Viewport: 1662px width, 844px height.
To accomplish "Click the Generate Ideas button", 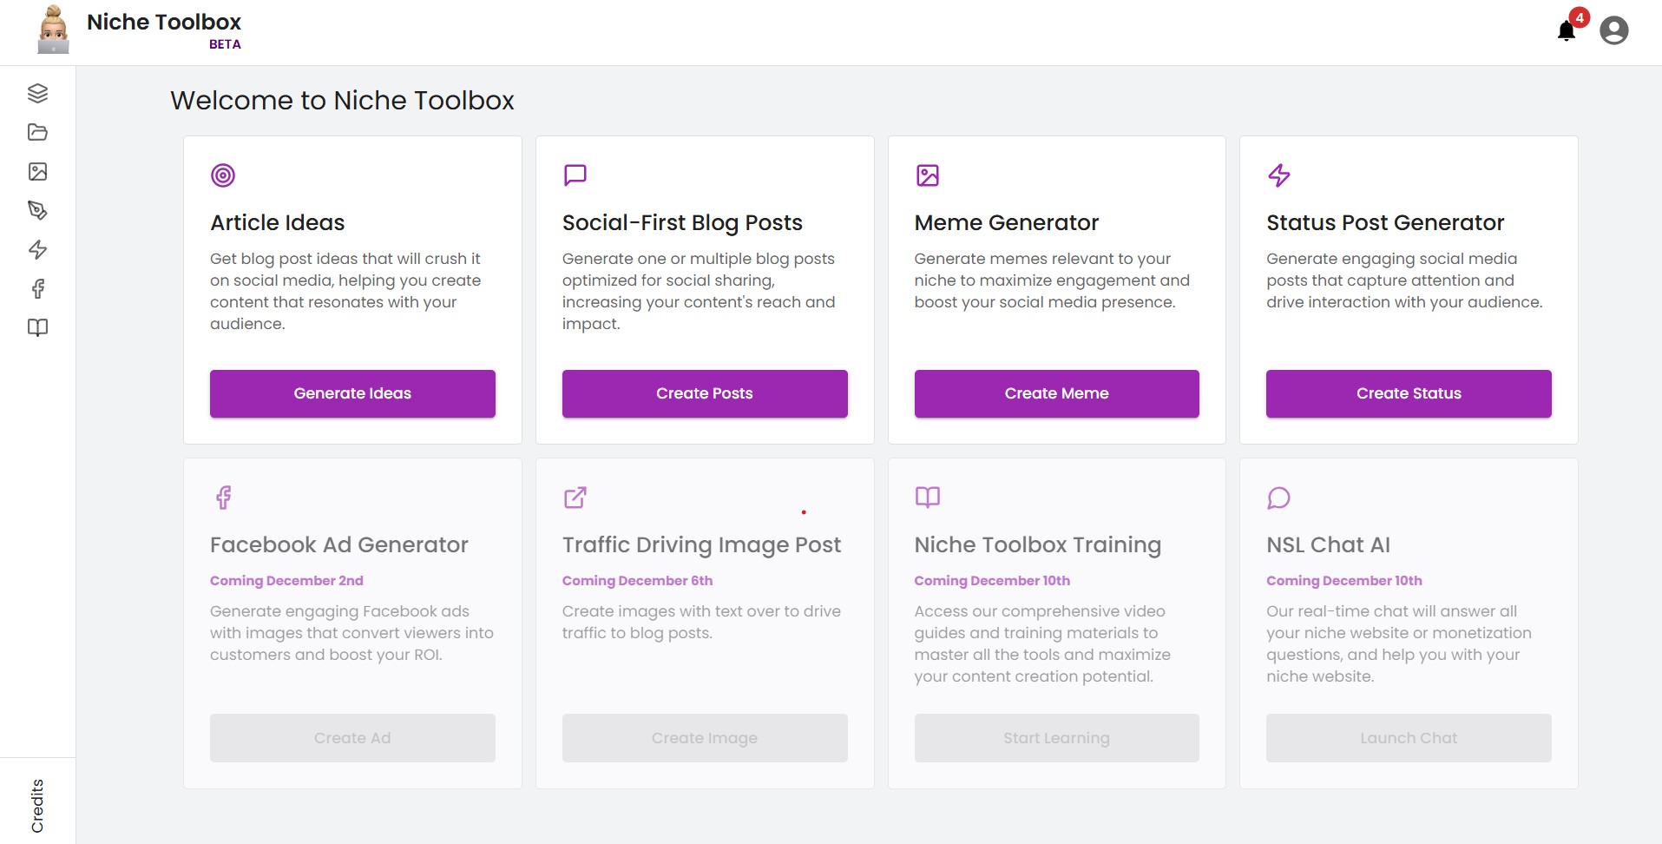I will point(351,393).
